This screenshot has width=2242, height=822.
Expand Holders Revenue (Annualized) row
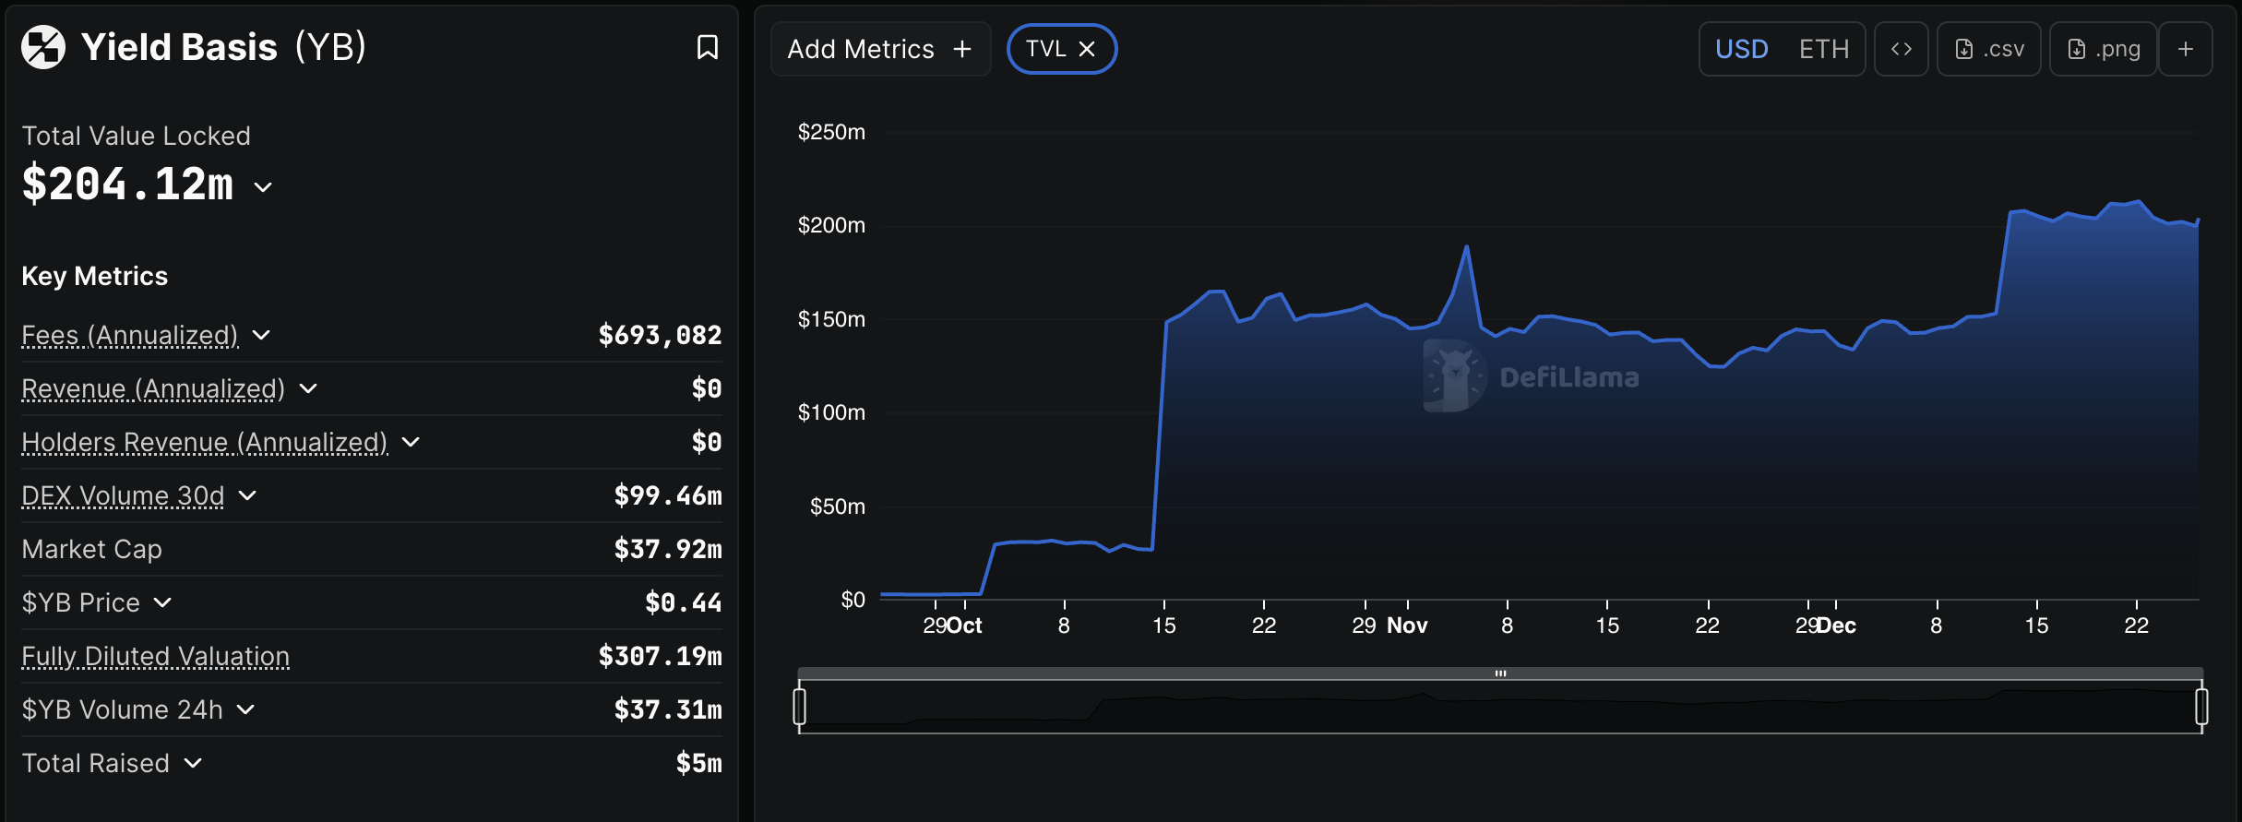pos(411,442)
